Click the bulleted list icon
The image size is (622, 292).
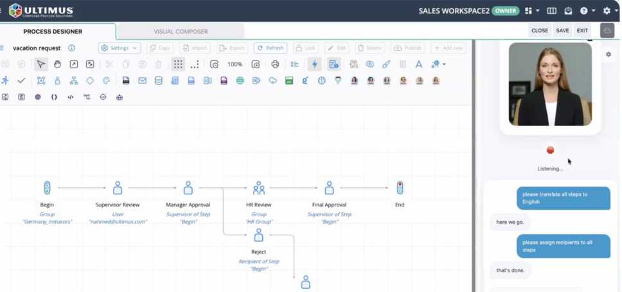point(295,64)
